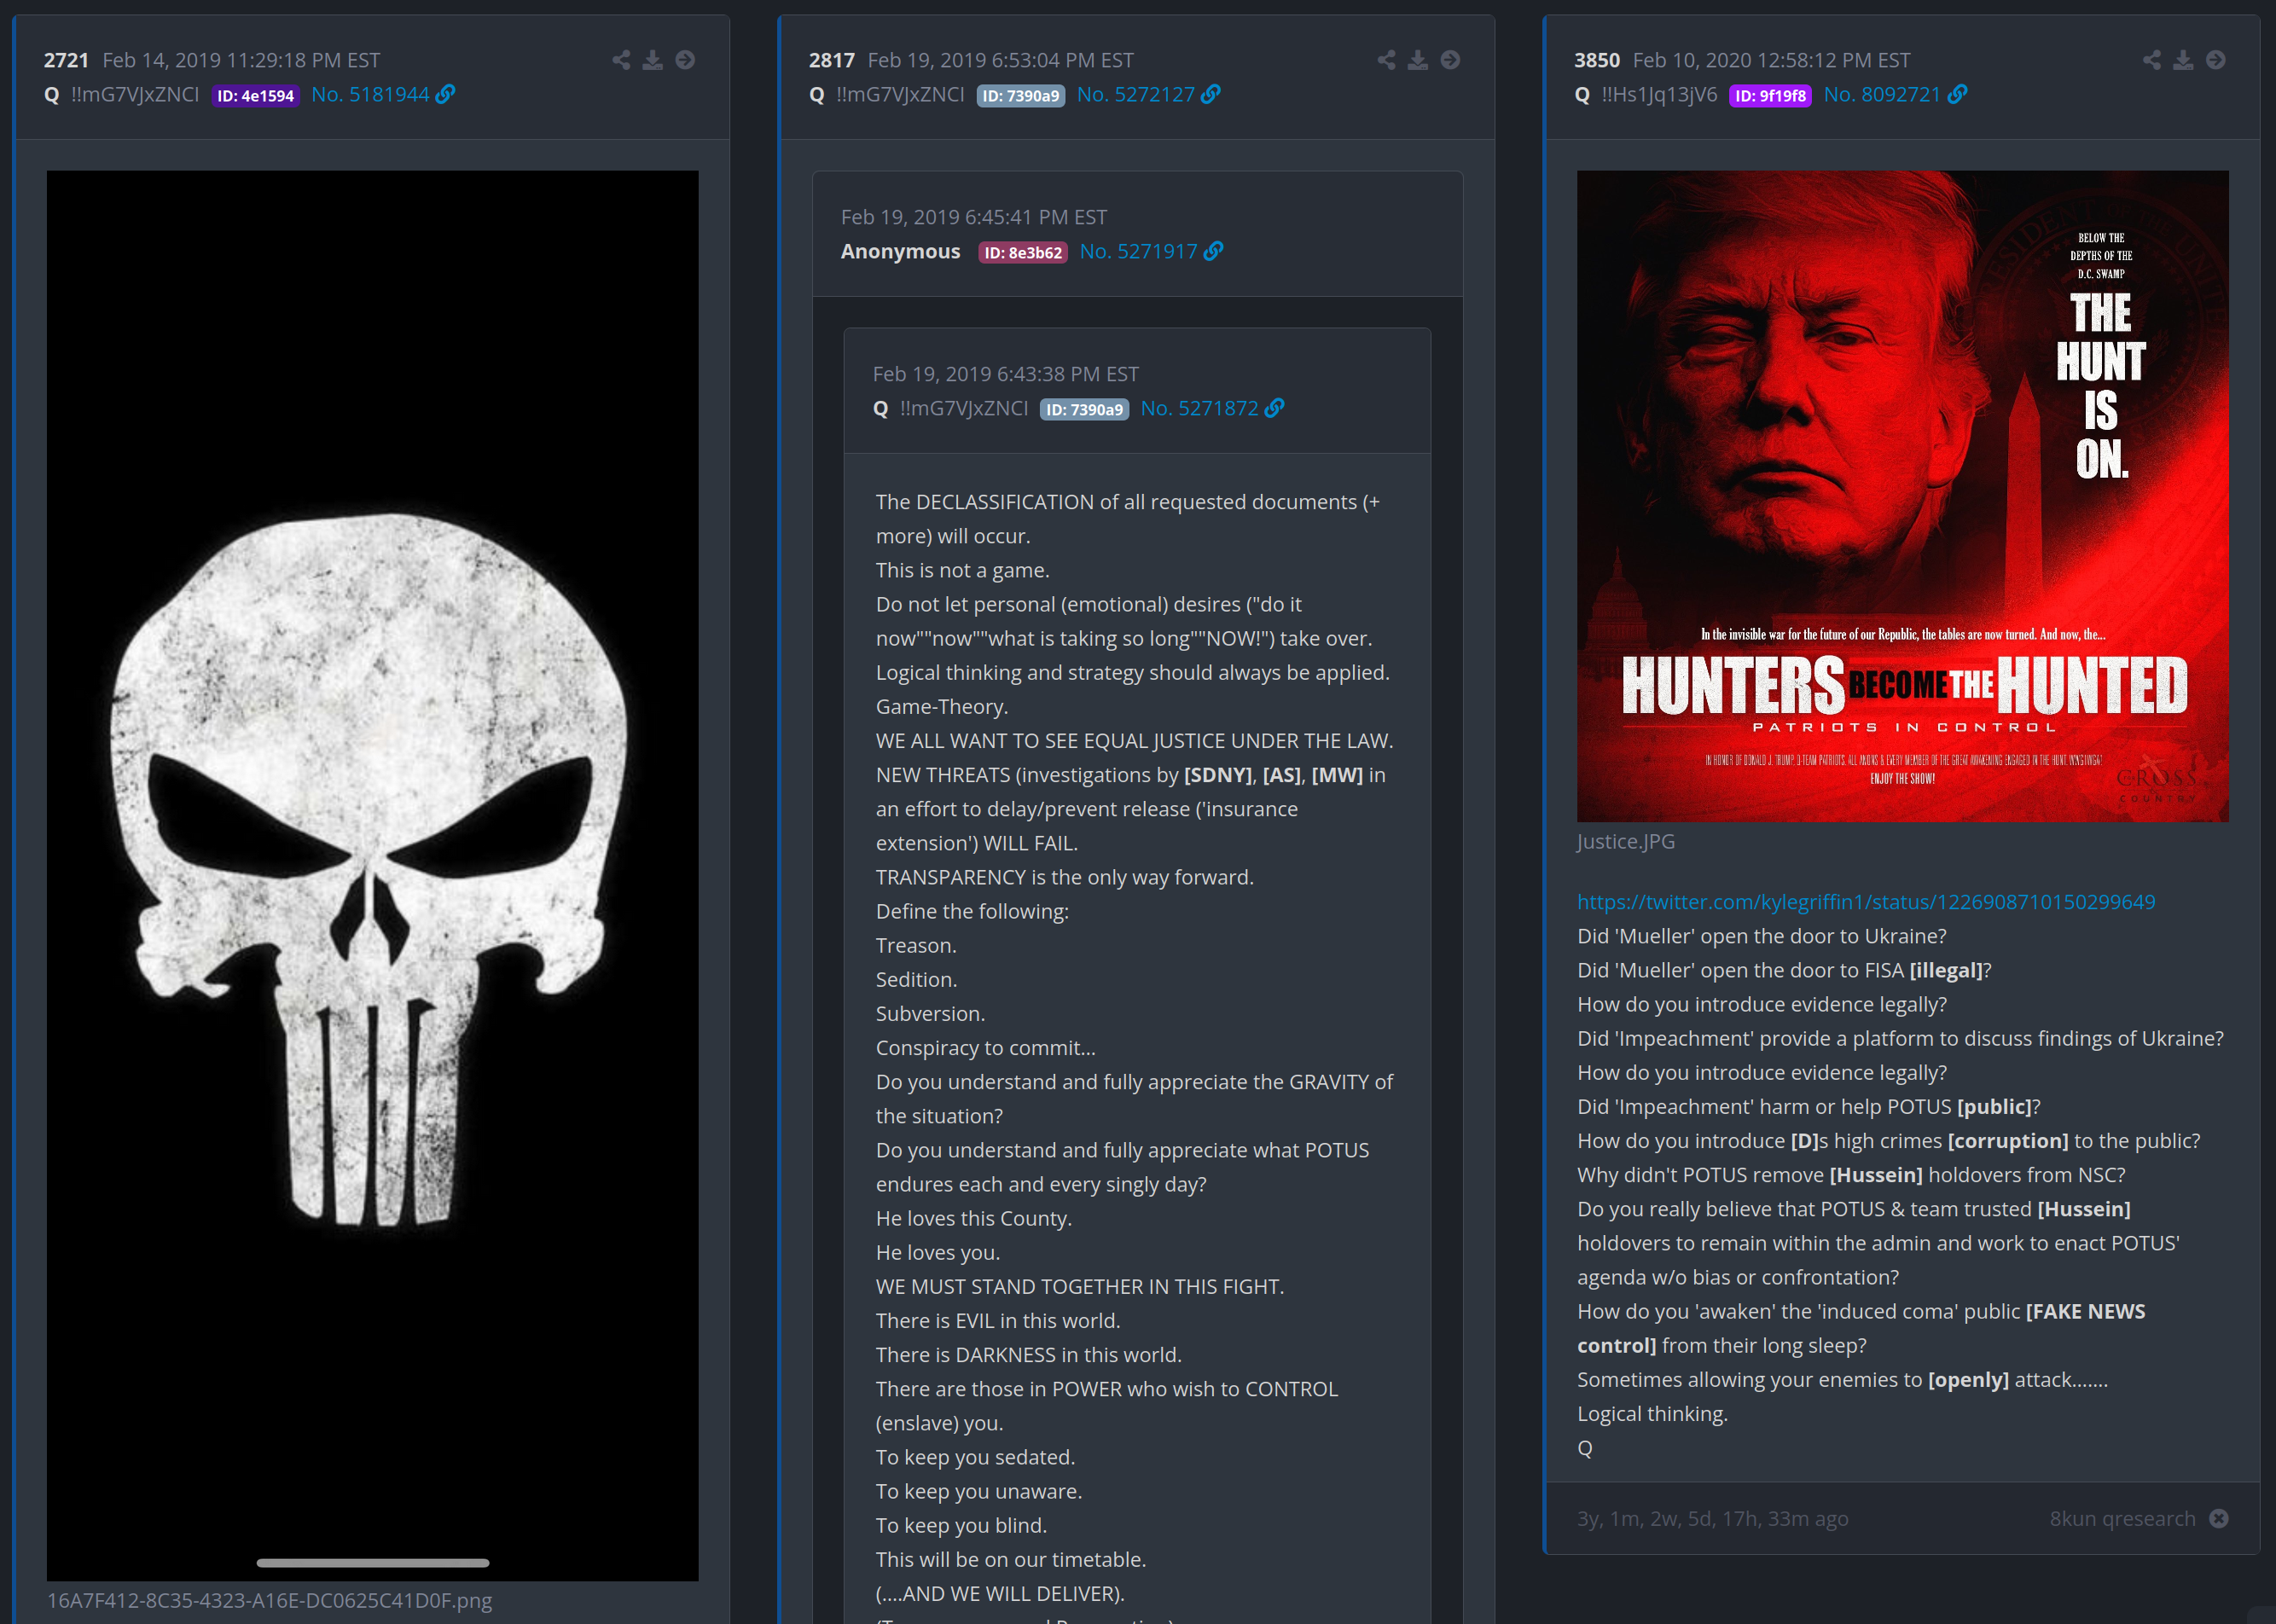Open quoted post link No. 5271917

pos(1138,251)
